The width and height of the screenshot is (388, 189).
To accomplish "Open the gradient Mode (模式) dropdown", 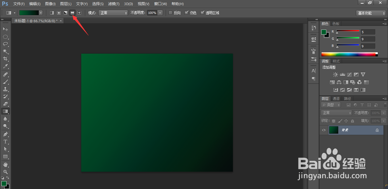I will 113,13.
